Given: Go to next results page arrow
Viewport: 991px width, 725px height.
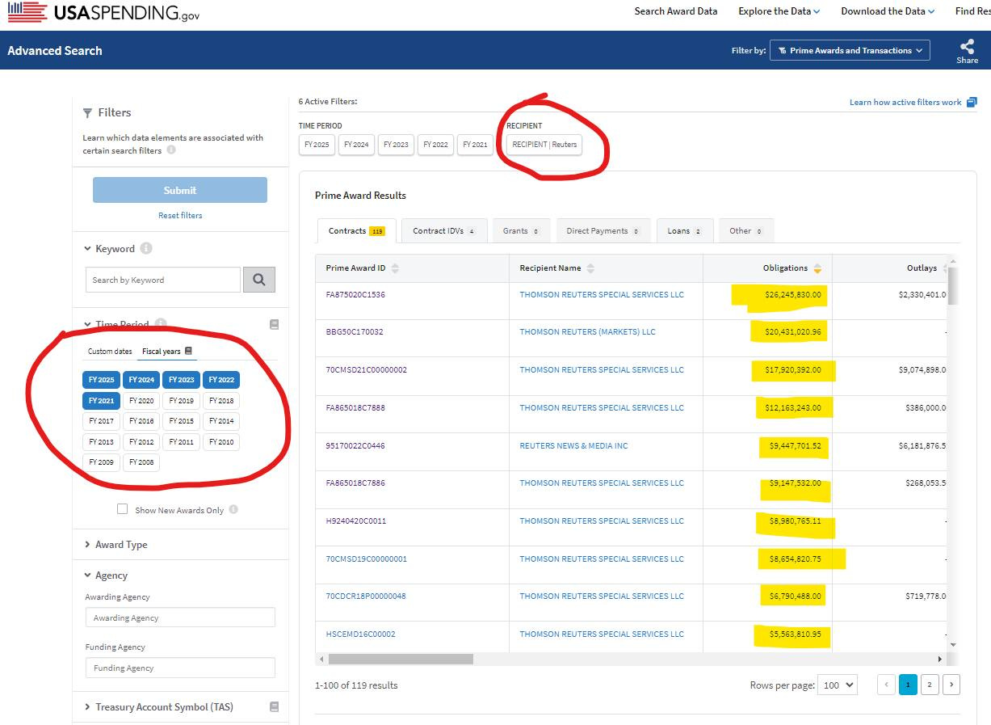Looking at the screenshot, I should [951, 685].
